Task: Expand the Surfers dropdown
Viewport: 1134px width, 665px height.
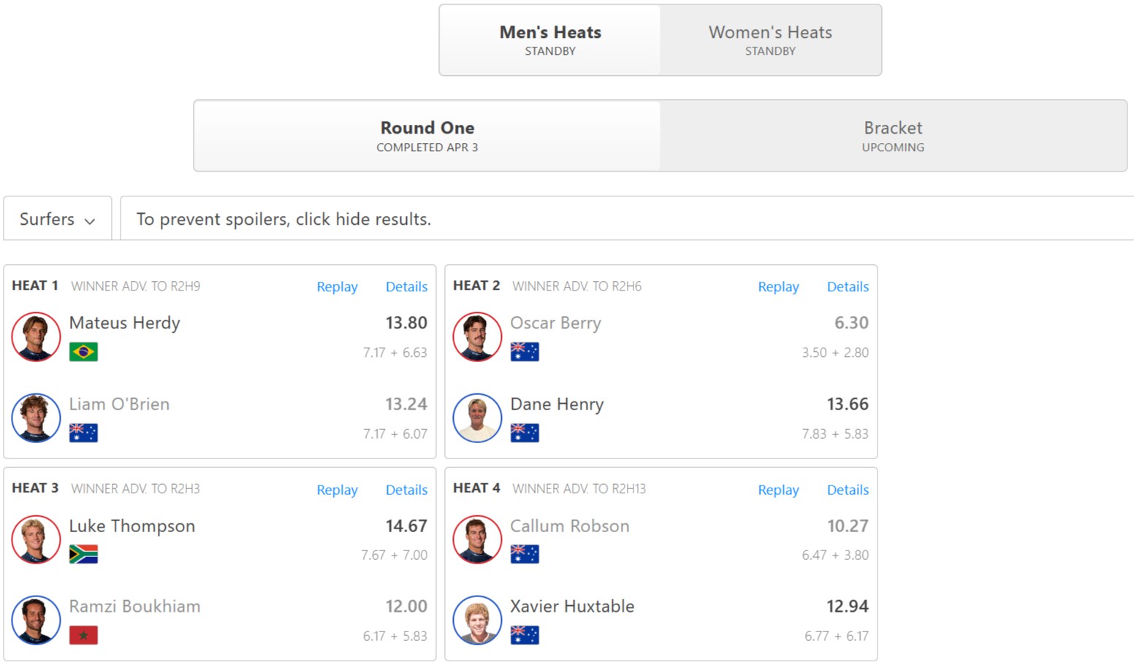Action: pos(57,219)
